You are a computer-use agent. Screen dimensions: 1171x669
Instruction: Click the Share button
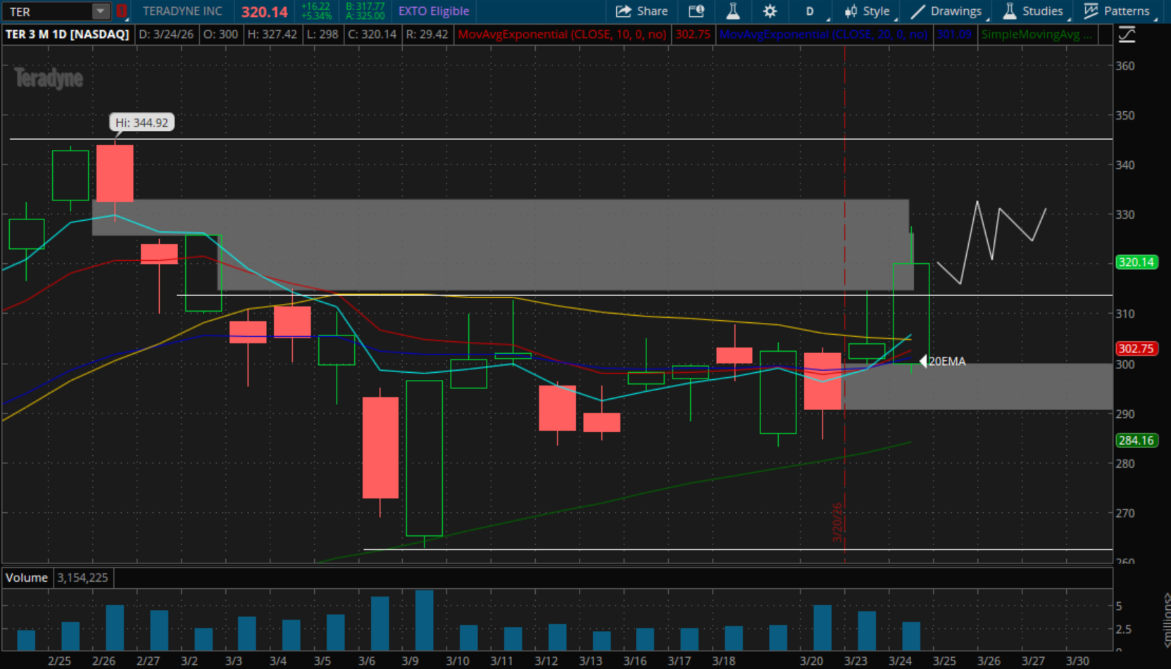pos(641,11)
